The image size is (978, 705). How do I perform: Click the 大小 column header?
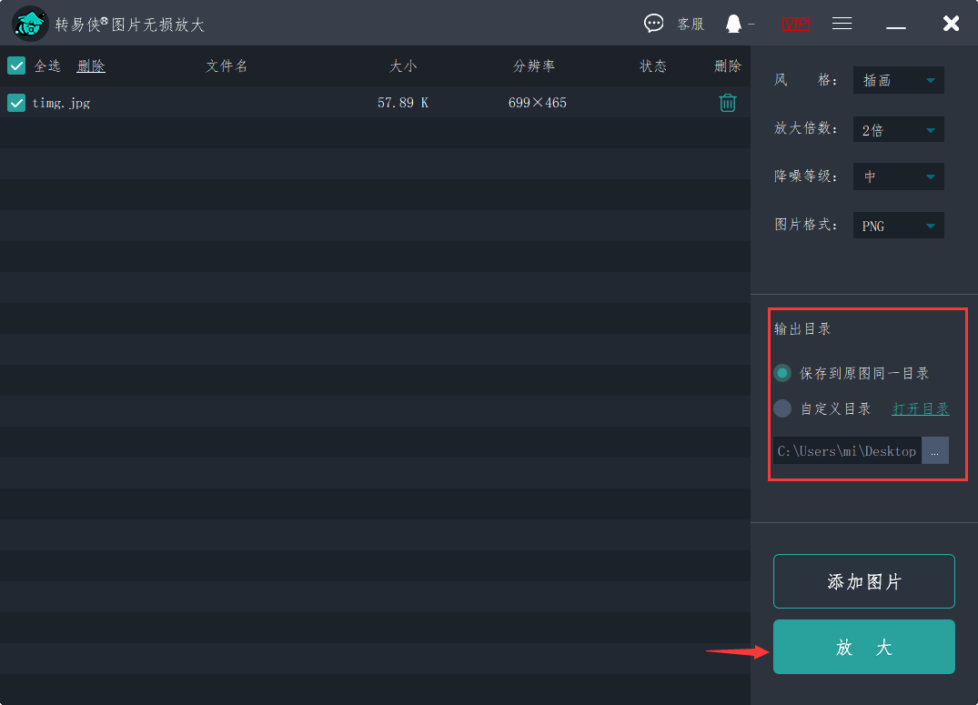(x=403, y=65)
